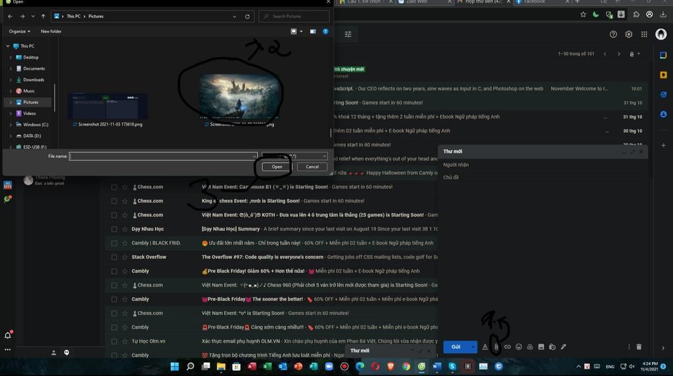The height and width of the screenshot is (376, 673).
Task: Focus the File name input field
Action: 163,156
